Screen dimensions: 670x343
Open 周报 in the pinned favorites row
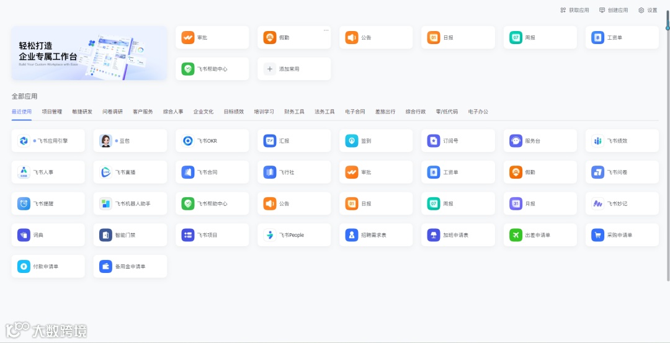pos(540,38)
